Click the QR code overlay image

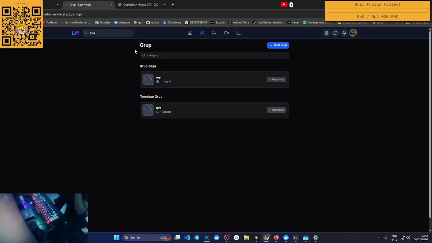click(x=22, y=24)
